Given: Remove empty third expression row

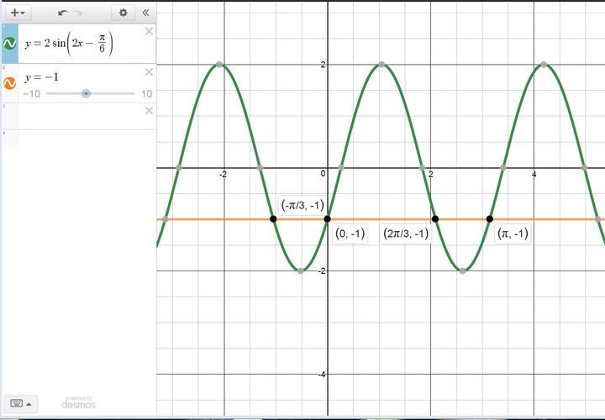Looking at the screenshot, I should (x=149, y=111).
